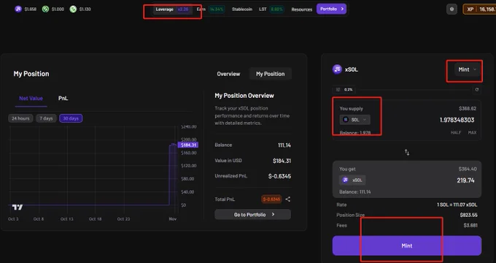Open the Stablecoin nav item
This screenshot has height=263, width=496.
click(242, 9)
